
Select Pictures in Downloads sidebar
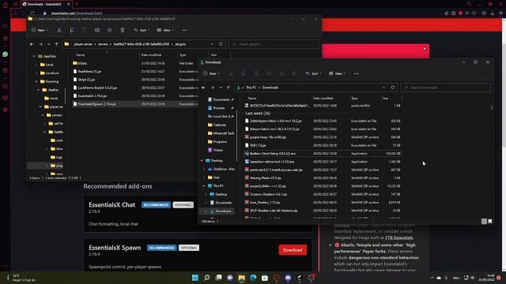[x=218, y=108]
